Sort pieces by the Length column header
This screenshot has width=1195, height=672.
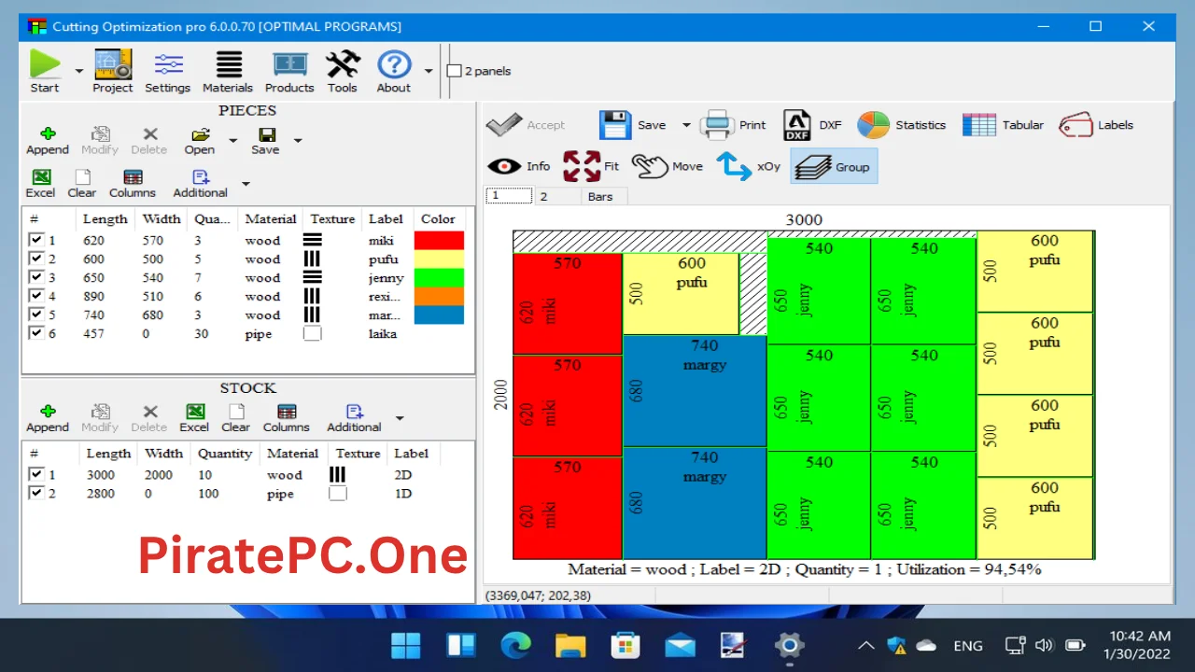point(105,219)
